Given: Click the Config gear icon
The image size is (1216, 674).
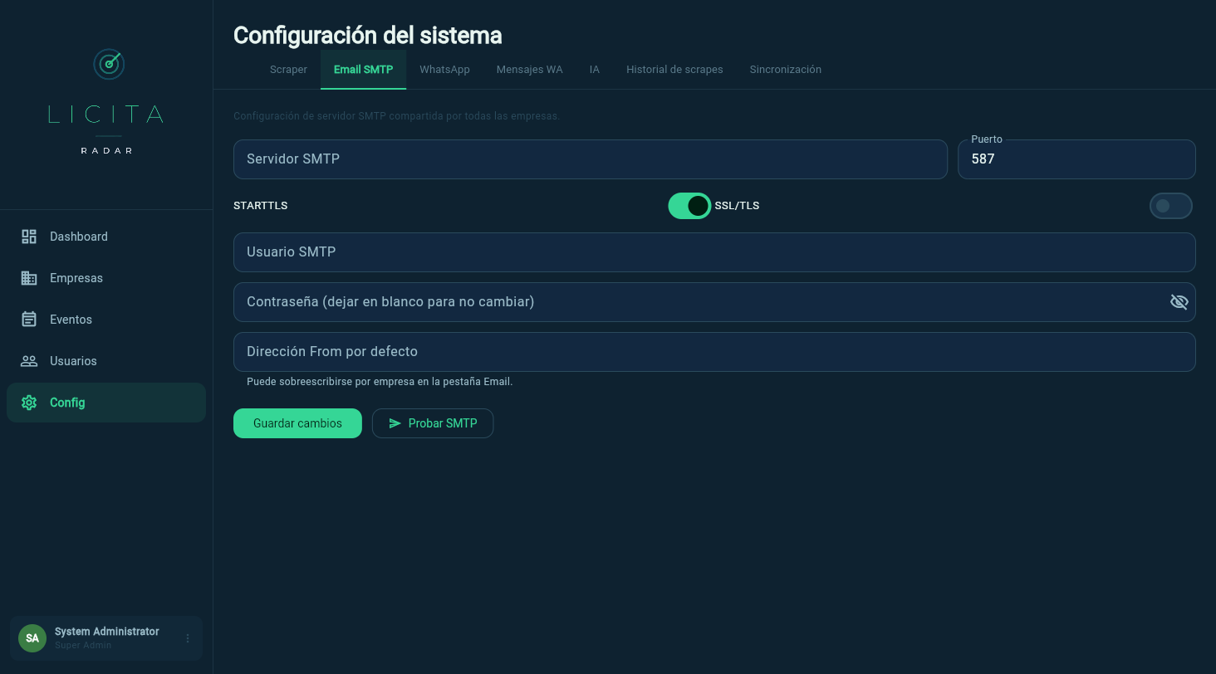Looking at the screenshot, I should tap(29, 403).
